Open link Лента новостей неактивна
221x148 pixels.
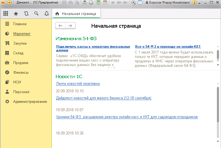click(78, 83)
